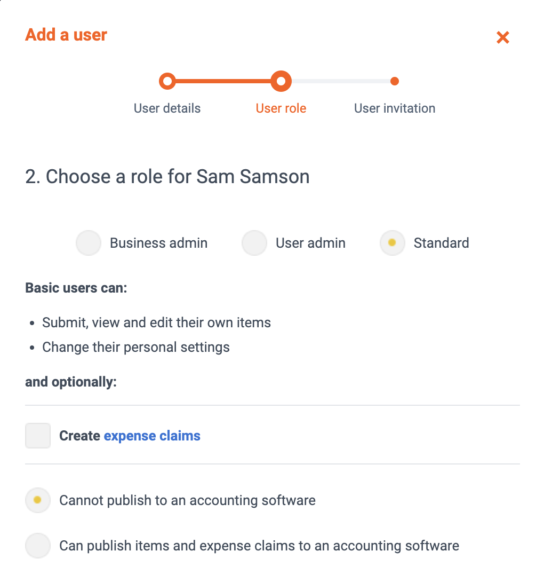Click the Standard label text
544x567 pixels.
[x=442, y=243]
